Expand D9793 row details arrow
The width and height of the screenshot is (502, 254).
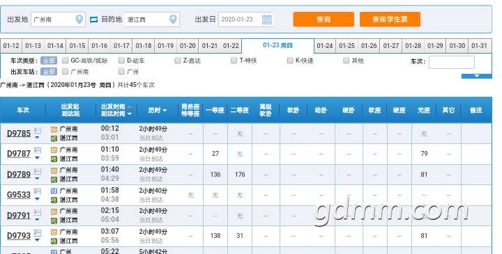37,240
